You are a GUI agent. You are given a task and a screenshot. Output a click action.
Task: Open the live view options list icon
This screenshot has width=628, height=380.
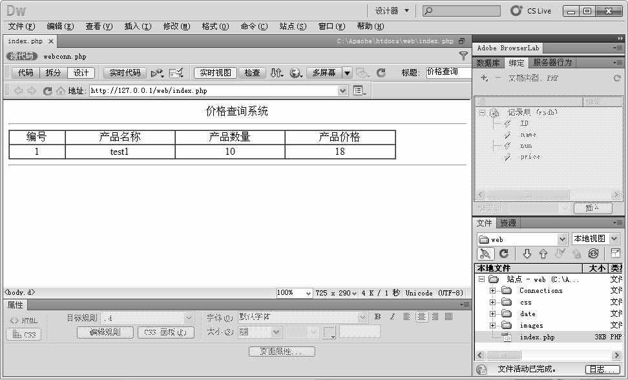(x=359, y=91)
